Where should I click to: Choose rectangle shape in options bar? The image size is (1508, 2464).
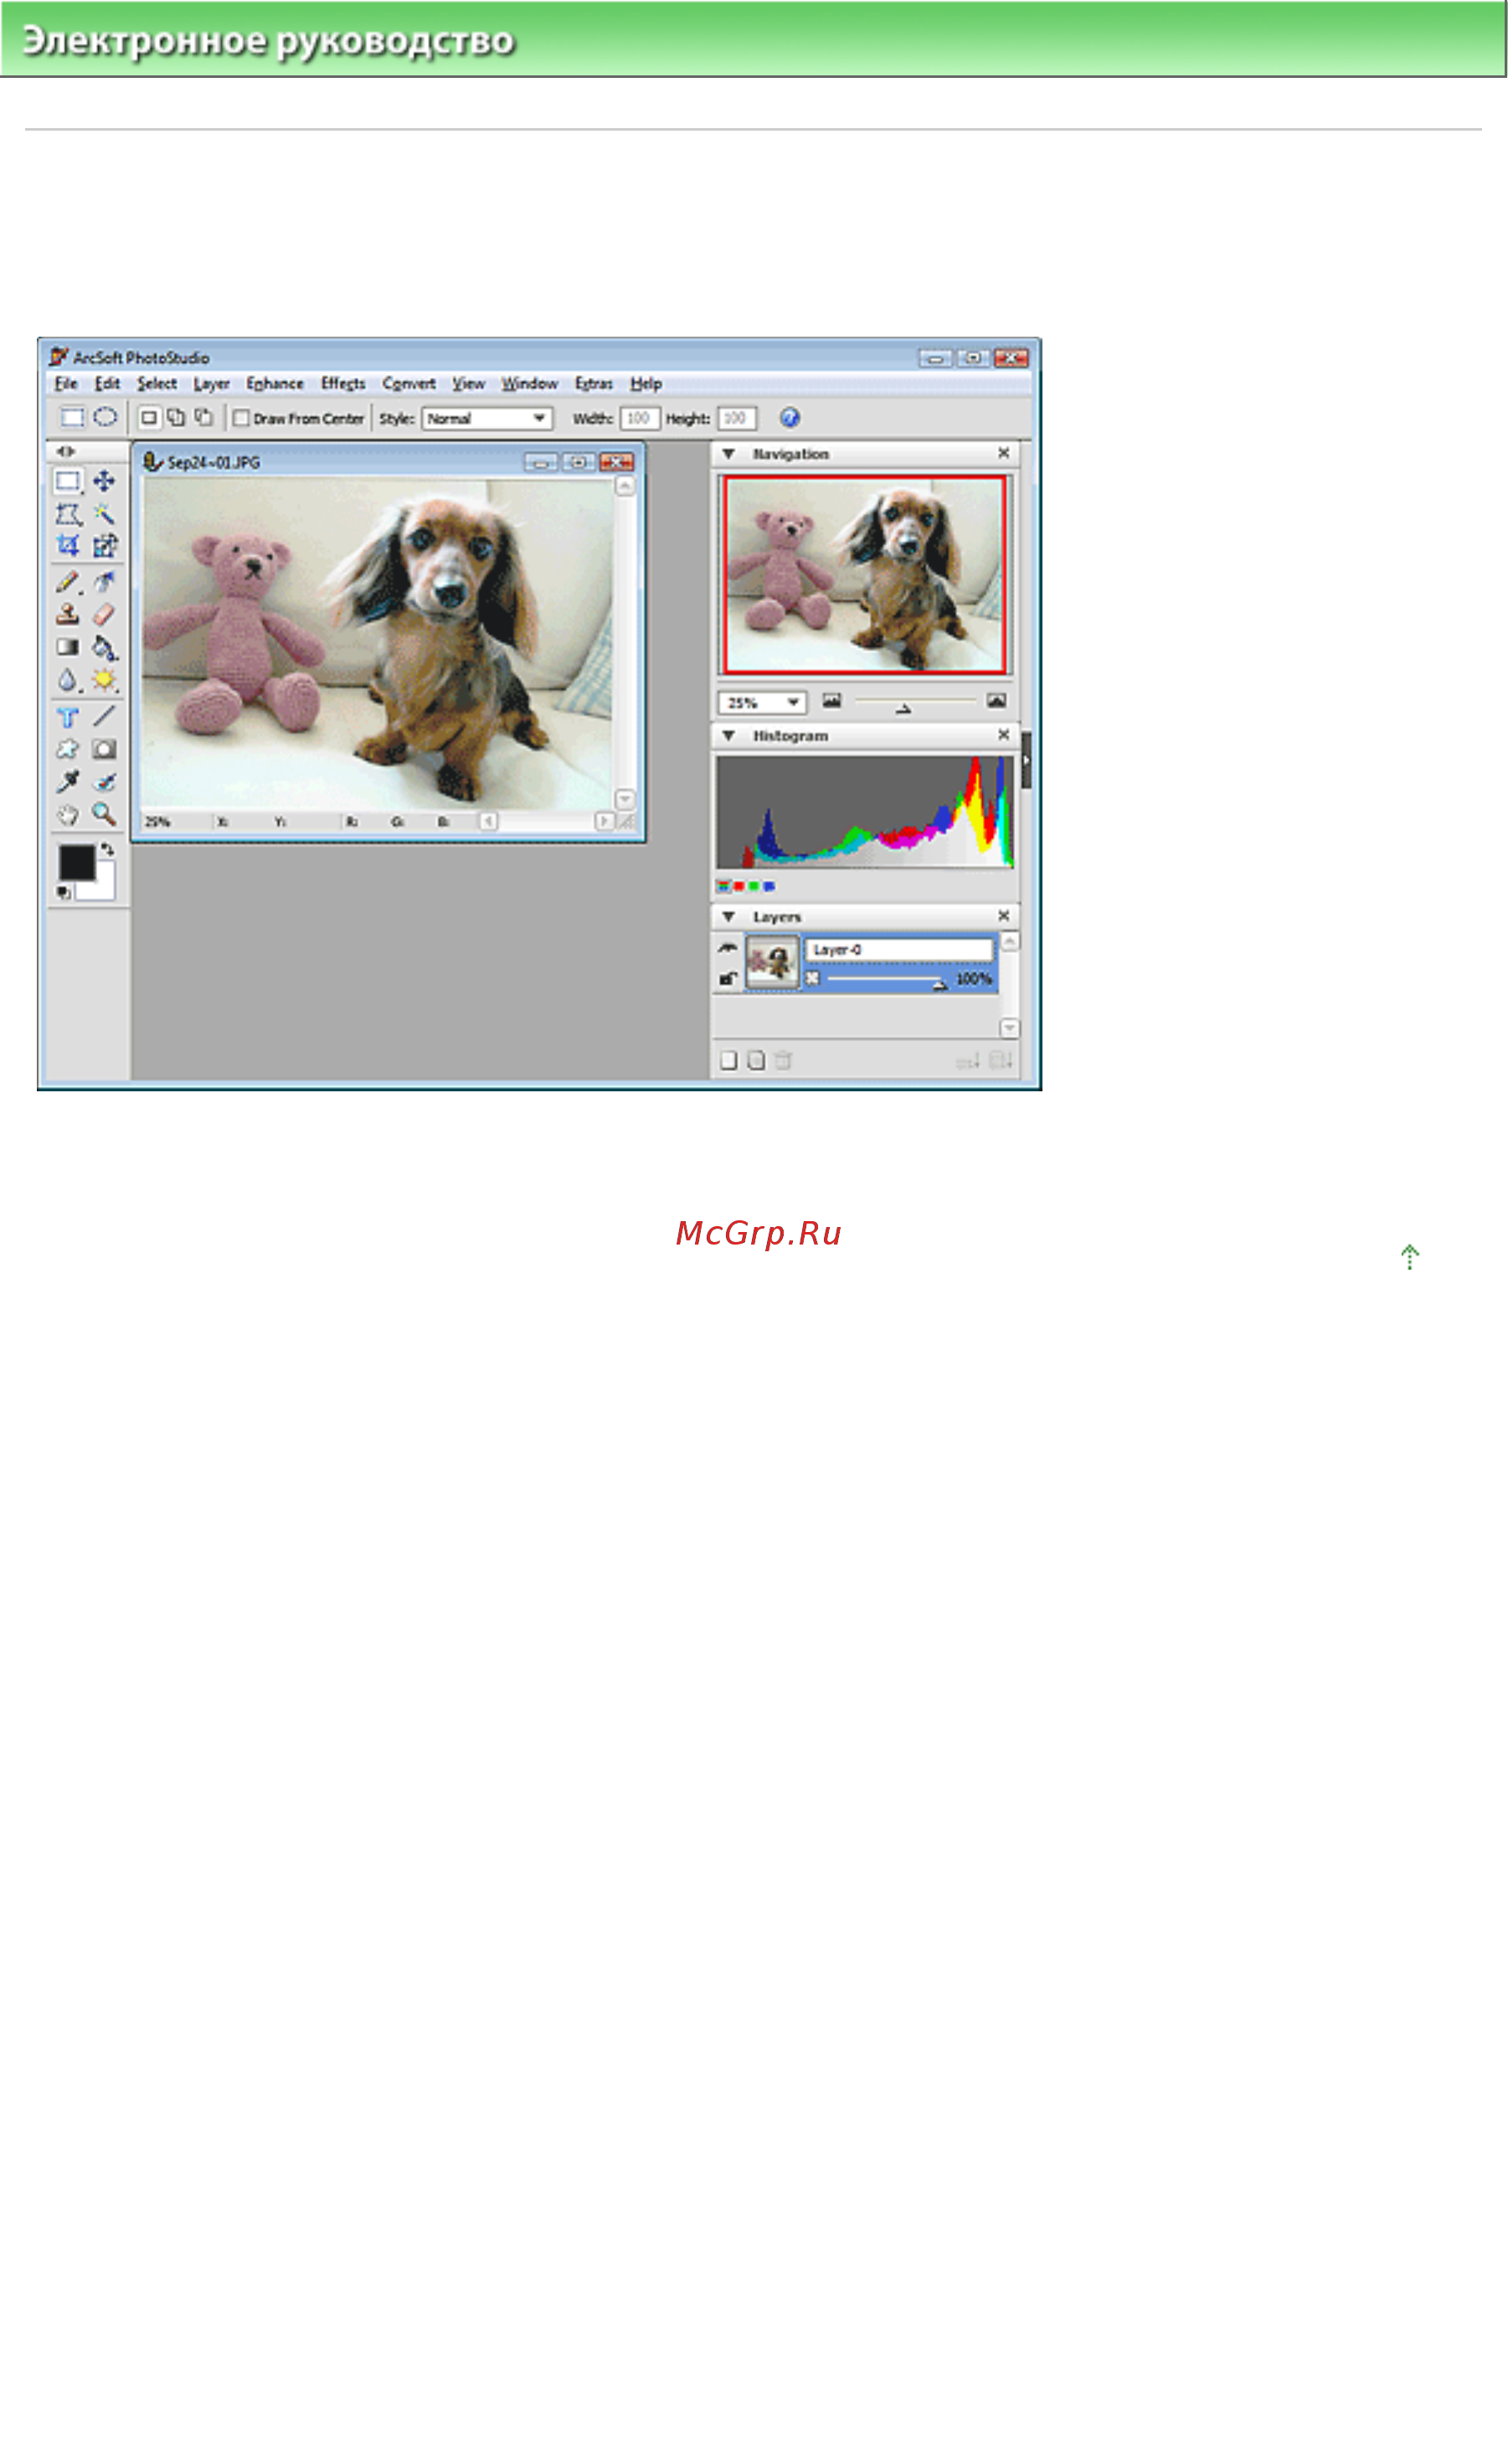tap(73, 417)
